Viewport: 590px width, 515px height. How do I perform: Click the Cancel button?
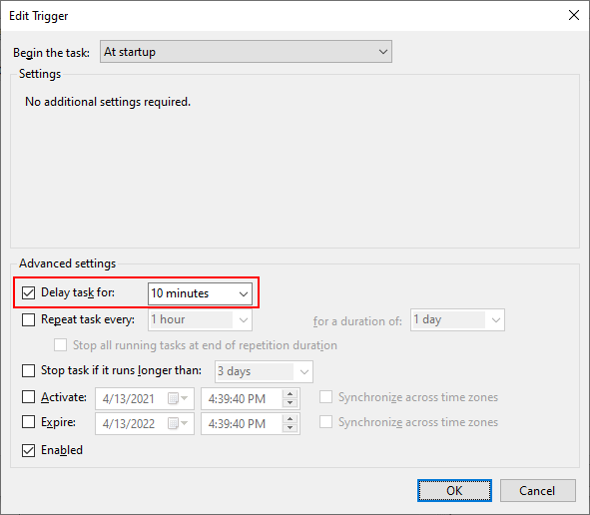538,491
